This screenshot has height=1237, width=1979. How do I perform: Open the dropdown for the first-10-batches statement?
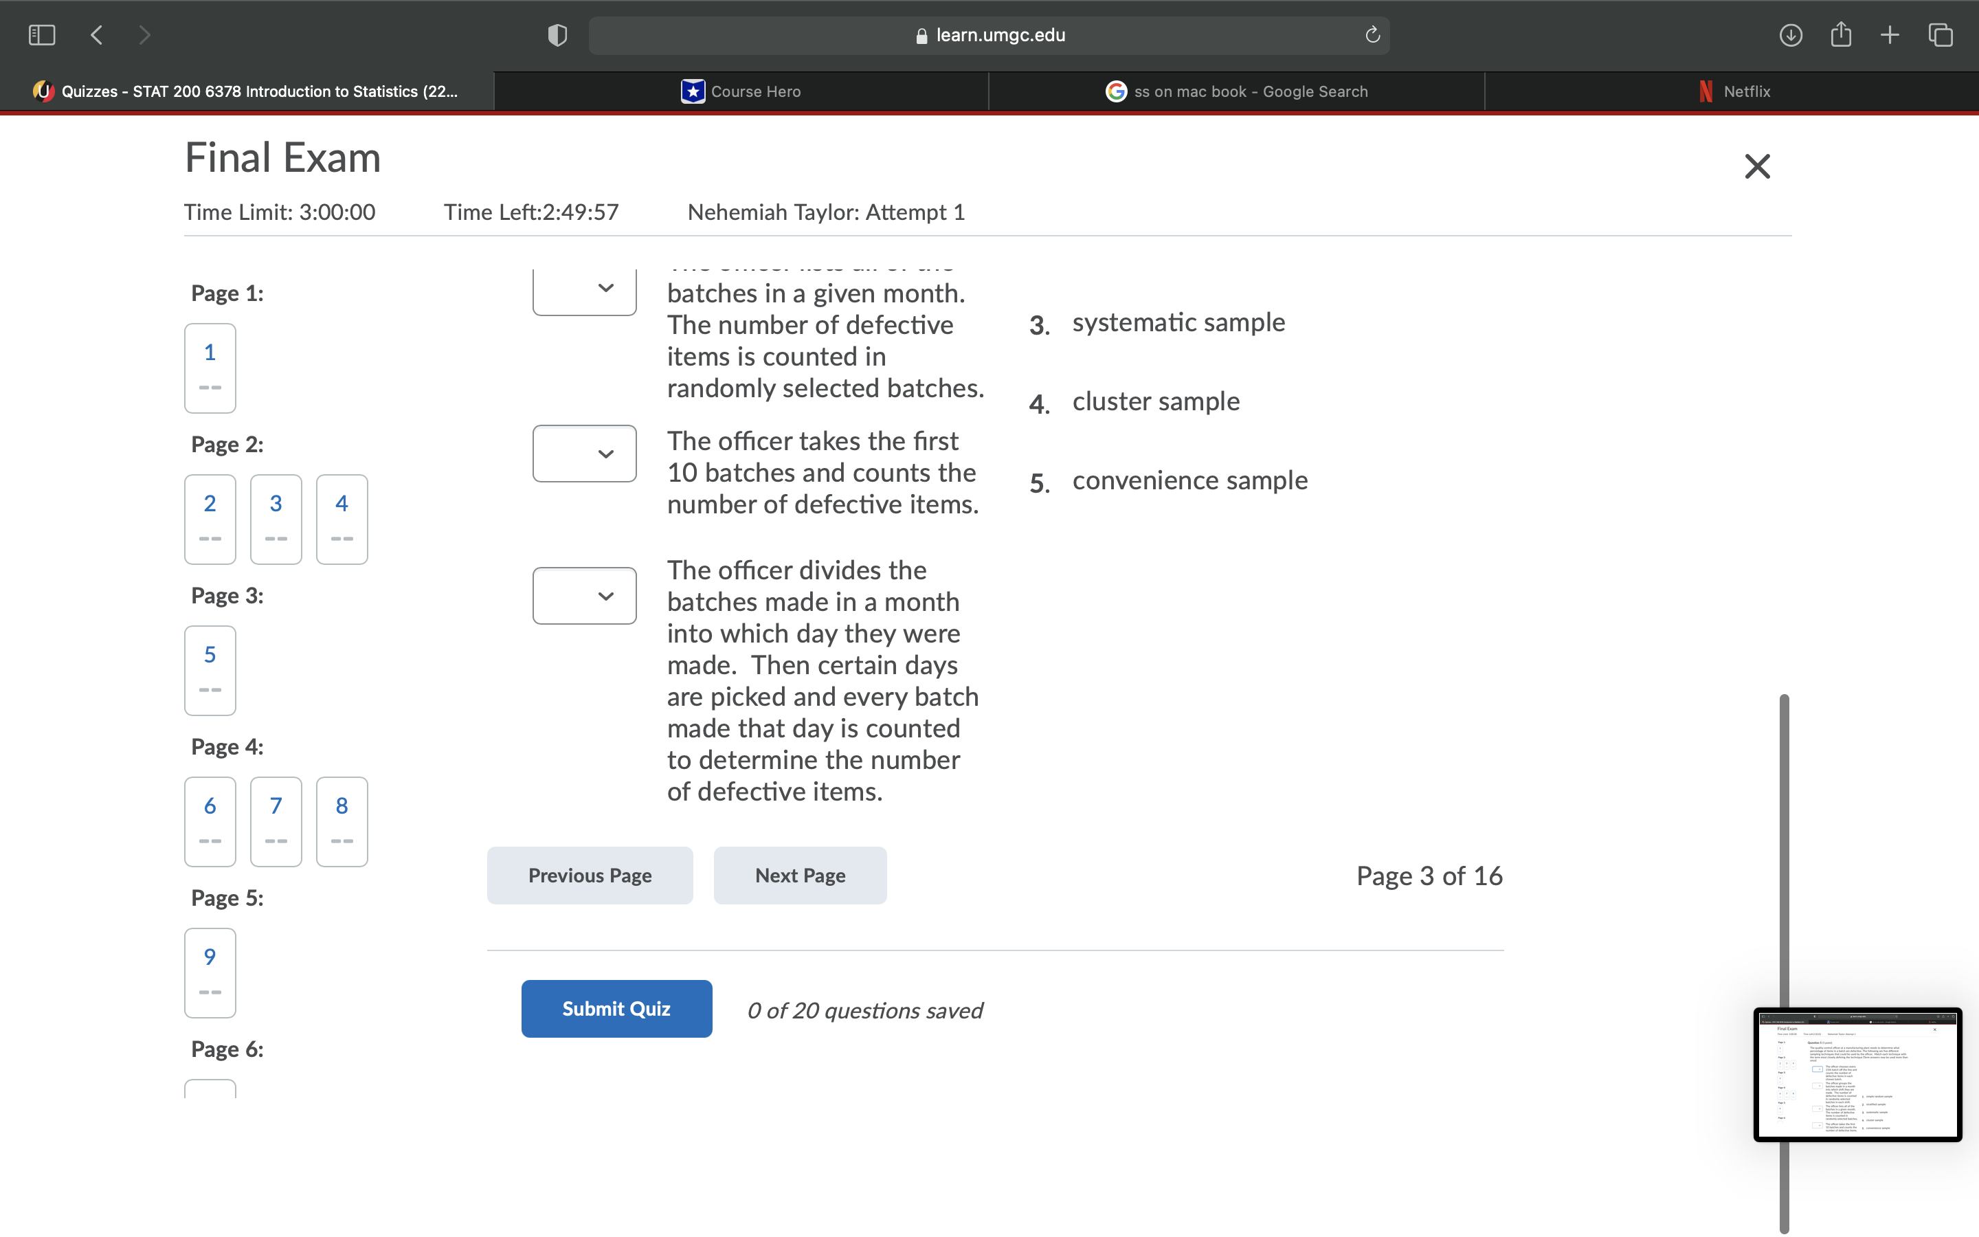[x=584, y=454]
